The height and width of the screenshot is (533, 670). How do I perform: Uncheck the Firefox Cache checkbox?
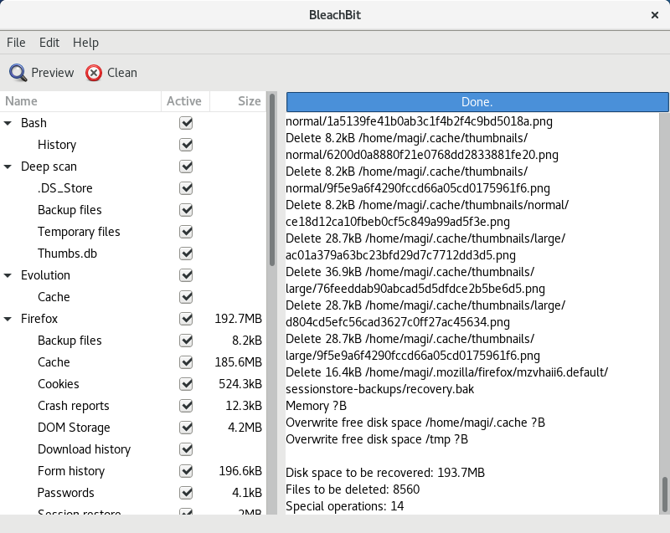[x=186, y=363]
